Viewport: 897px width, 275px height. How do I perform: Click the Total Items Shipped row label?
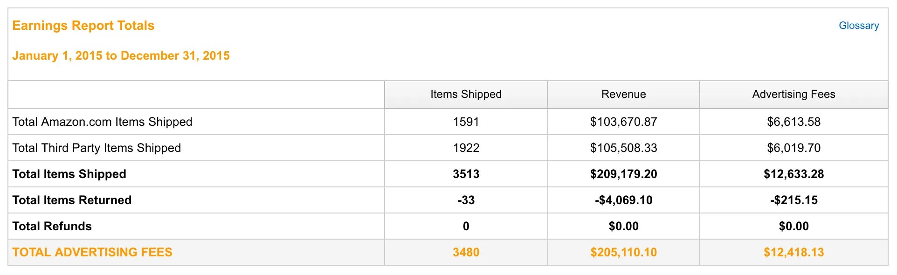(x=69, y=174)
